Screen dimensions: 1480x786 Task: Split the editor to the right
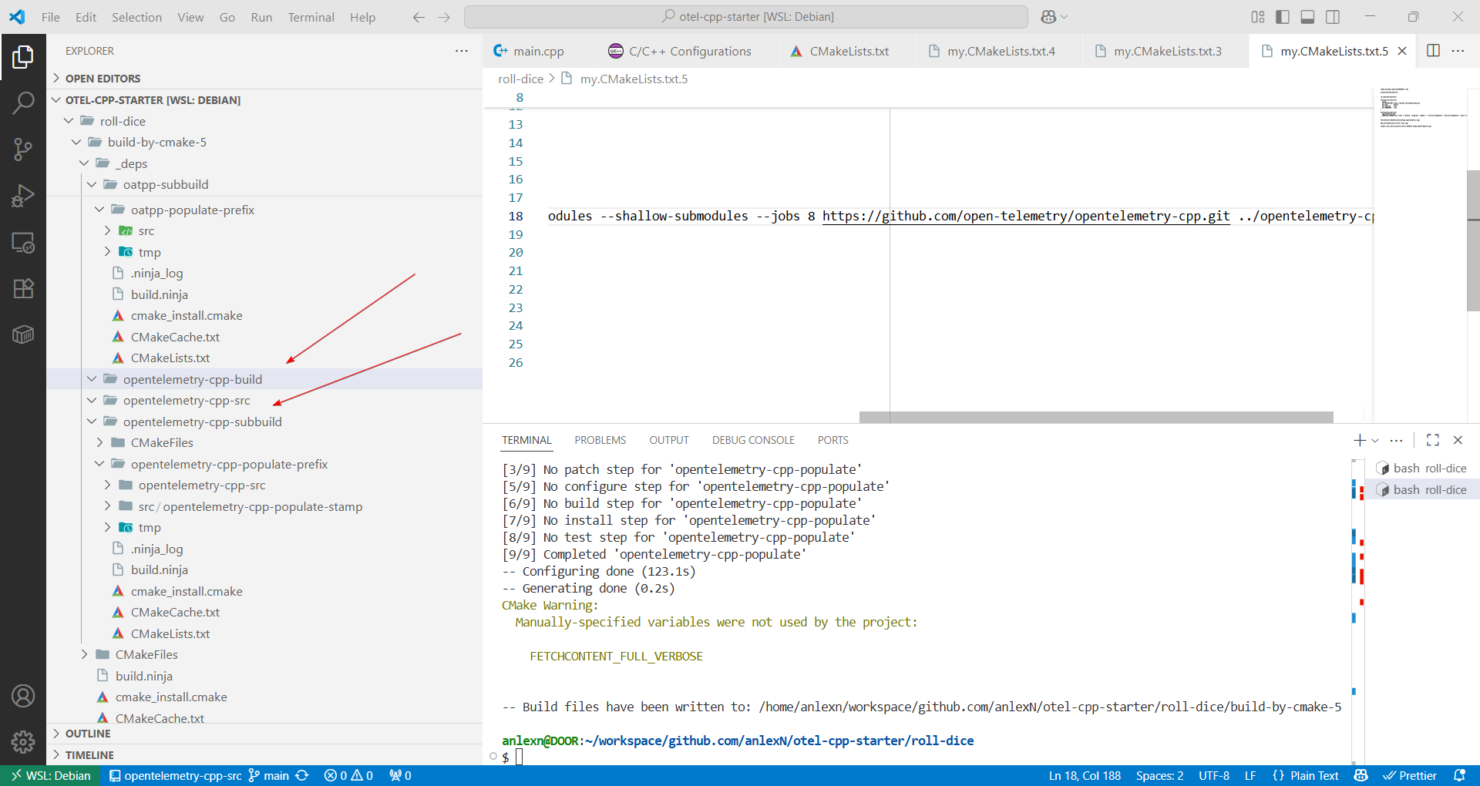pyautogui.click(x=1433, y=51)
